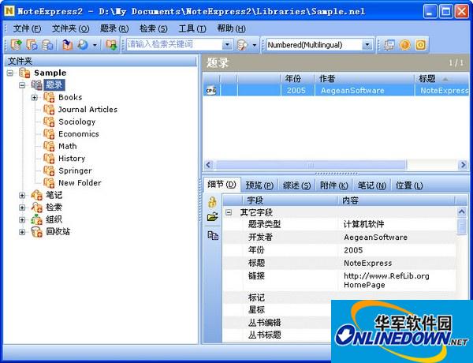Expand the 回收站 tree node
This screenshot has width=473, height=363.
[x=22, y=232]
